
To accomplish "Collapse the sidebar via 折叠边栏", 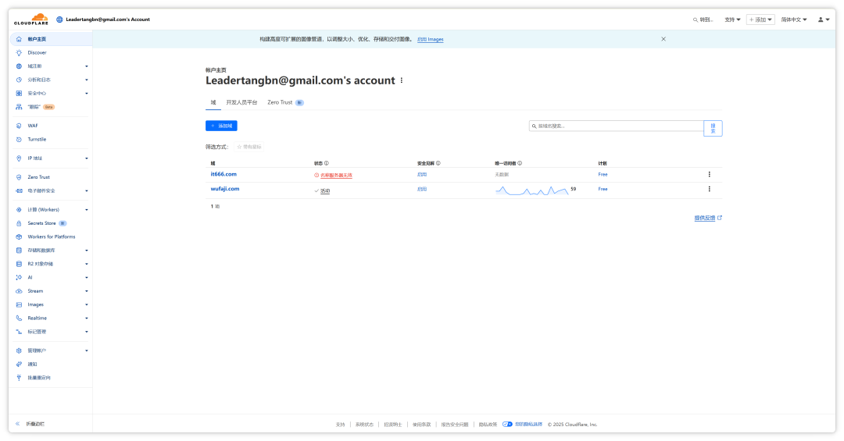I will point(30,424).
